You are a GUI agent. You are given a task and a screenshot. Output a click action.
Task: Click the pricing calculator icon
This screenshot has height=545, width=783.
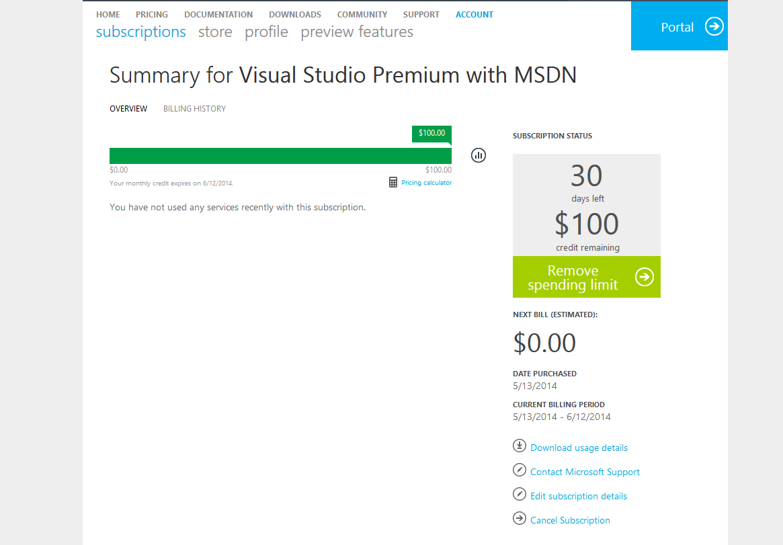(393, 182)
